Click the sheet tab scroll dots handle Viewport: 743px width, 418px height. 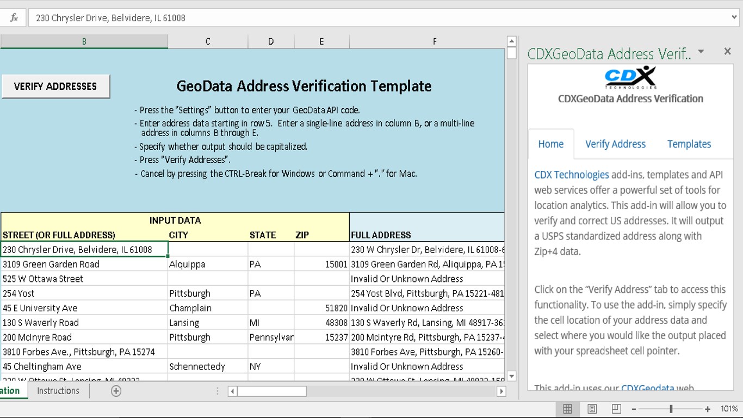218,391
